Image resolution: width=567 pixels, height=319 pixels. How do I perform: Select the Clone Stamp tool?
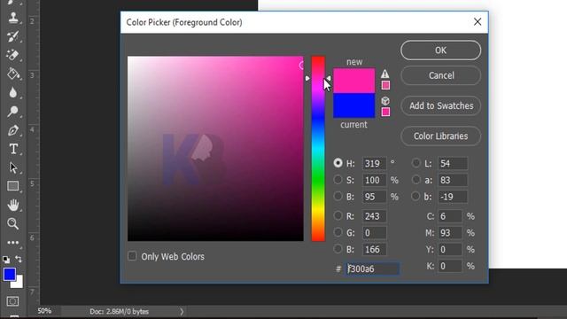(13, 17)
